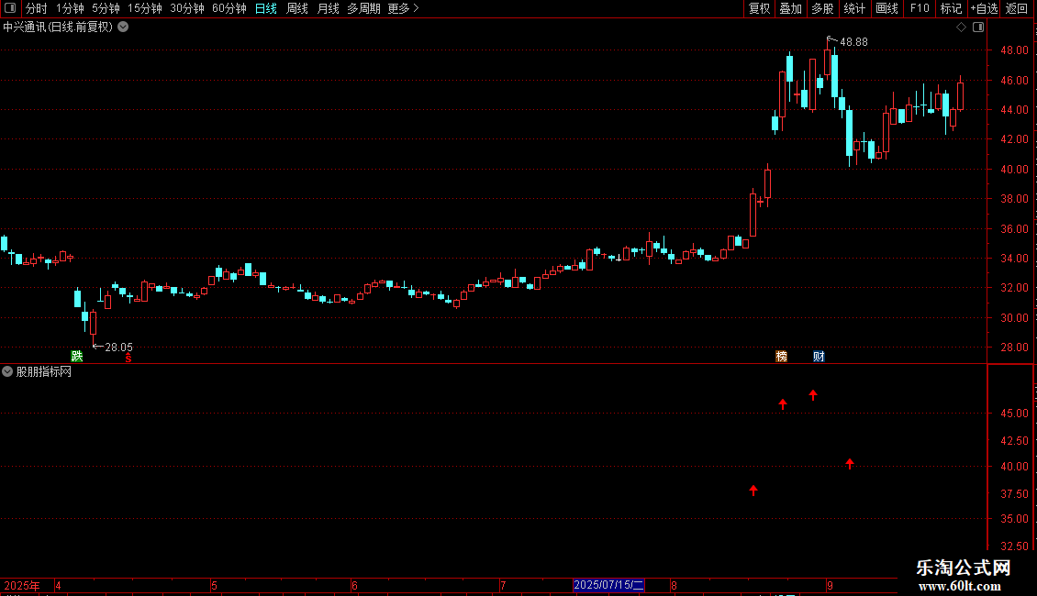This screenshot has height=596, width=1037.
Task: Switch to 周线 weekly chart
Action: click(297, 8)
